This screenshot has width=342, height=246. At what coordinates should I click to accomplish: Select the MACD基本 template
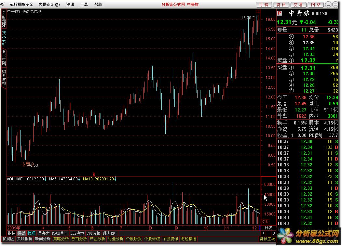pos(60,233)
